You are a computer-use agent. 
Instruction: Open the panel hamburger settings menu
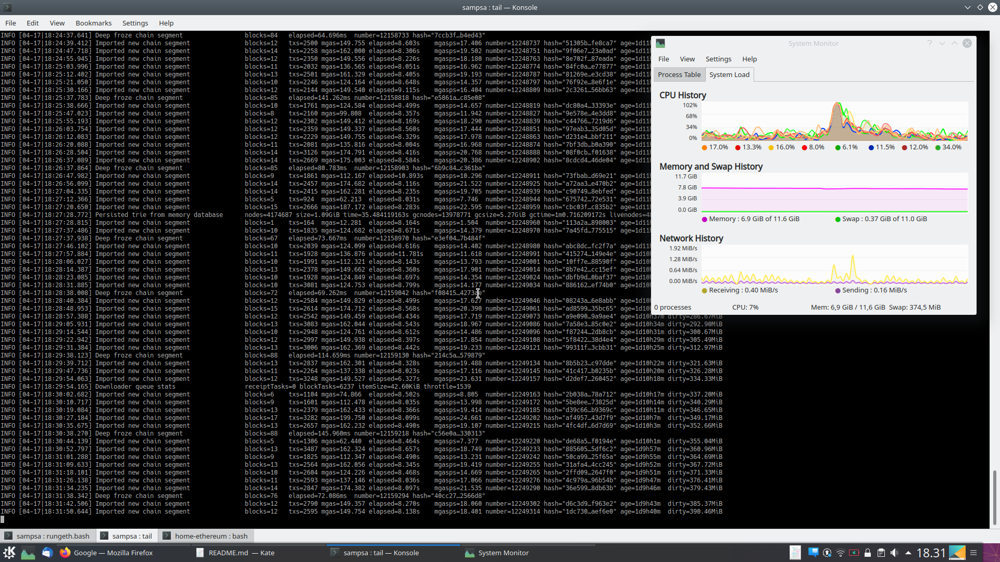tap(973, 553)
